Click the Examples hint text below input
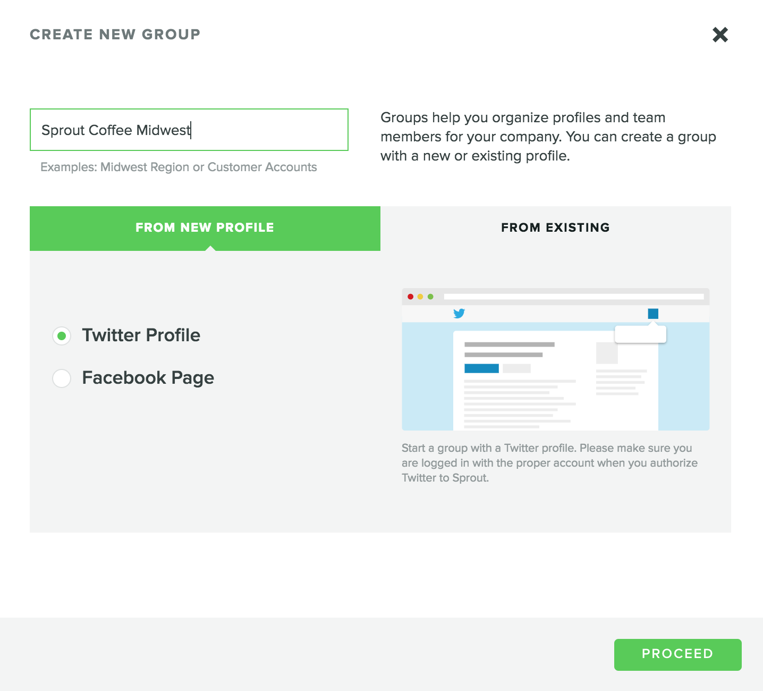Image resolution: width=763 pixels, height=691 pixels. pyautogui.click(x=179, y=167)
